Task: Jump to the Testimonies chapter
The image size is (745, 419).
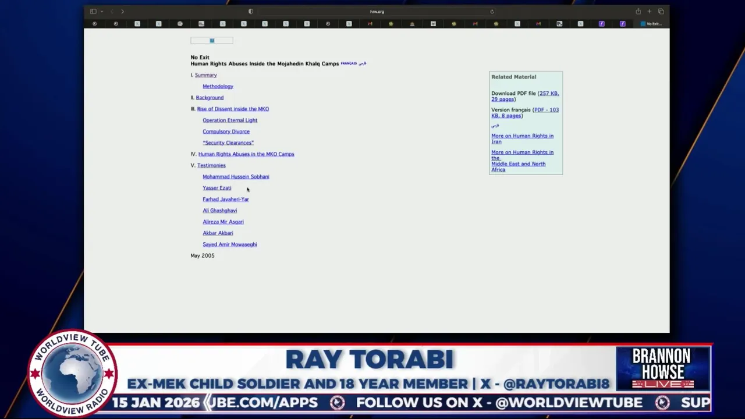Action: click(x=211, y=165)
